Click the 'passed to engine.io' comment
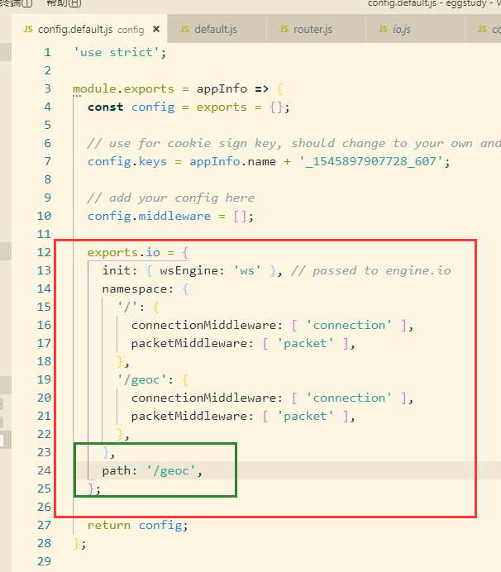The image size is (501, 572). [370, 270]
